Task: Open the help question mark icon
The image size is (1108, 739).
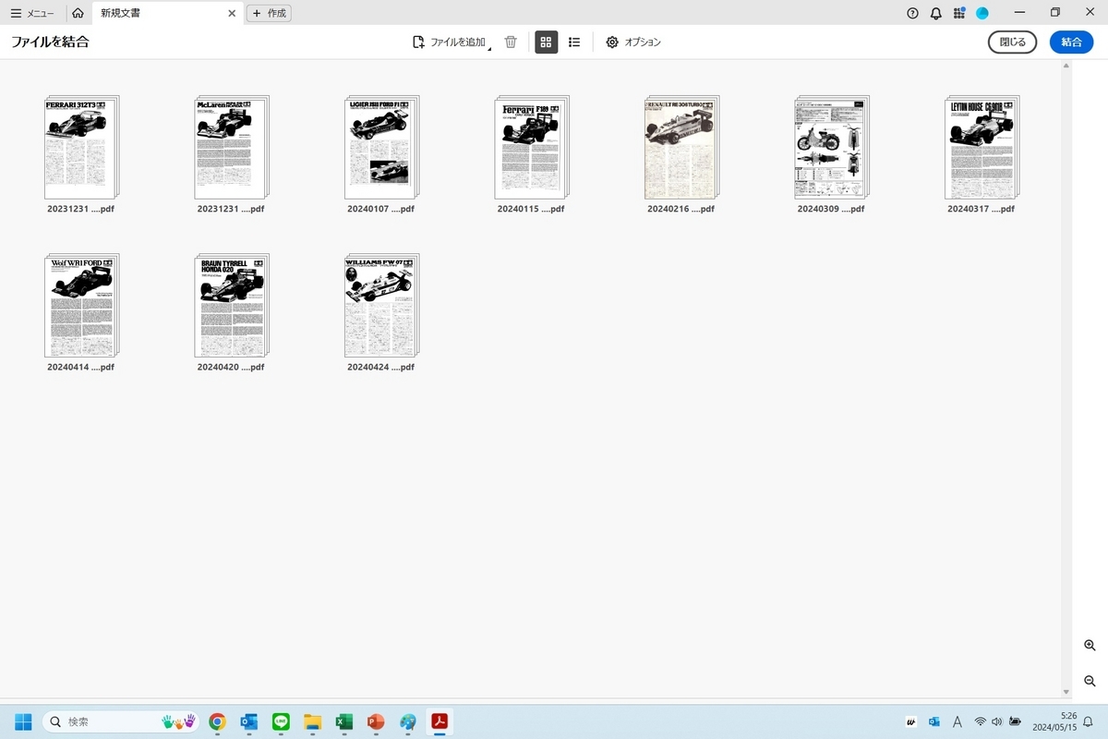Action: point(913,13)
